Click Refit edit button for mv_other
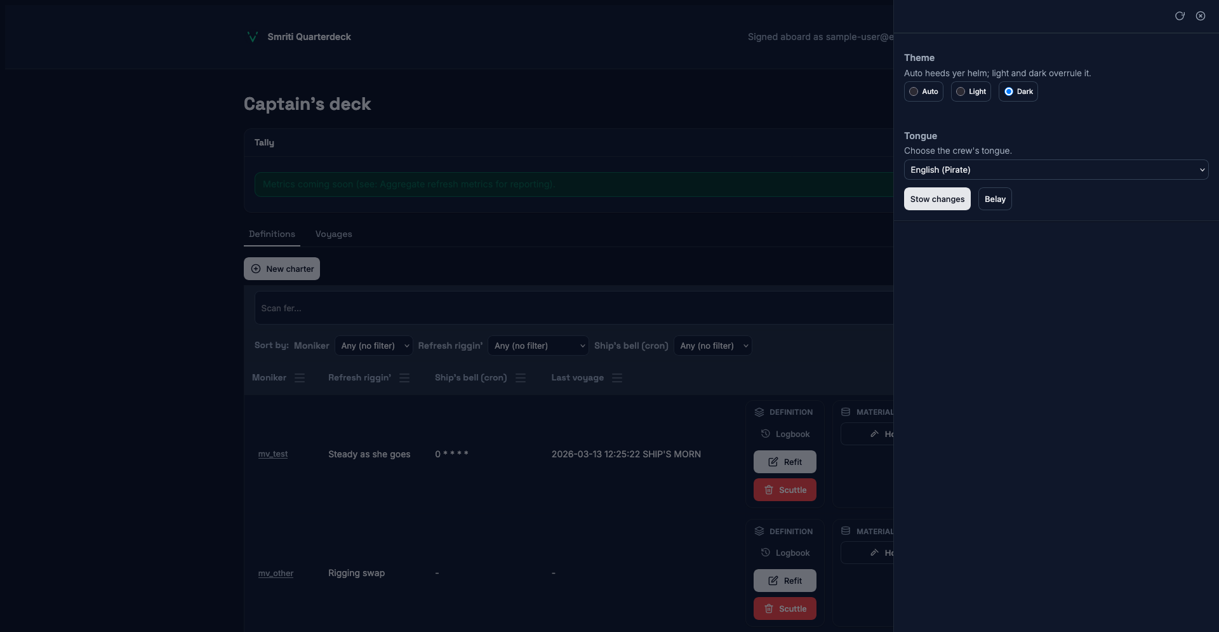 [785, 581]
